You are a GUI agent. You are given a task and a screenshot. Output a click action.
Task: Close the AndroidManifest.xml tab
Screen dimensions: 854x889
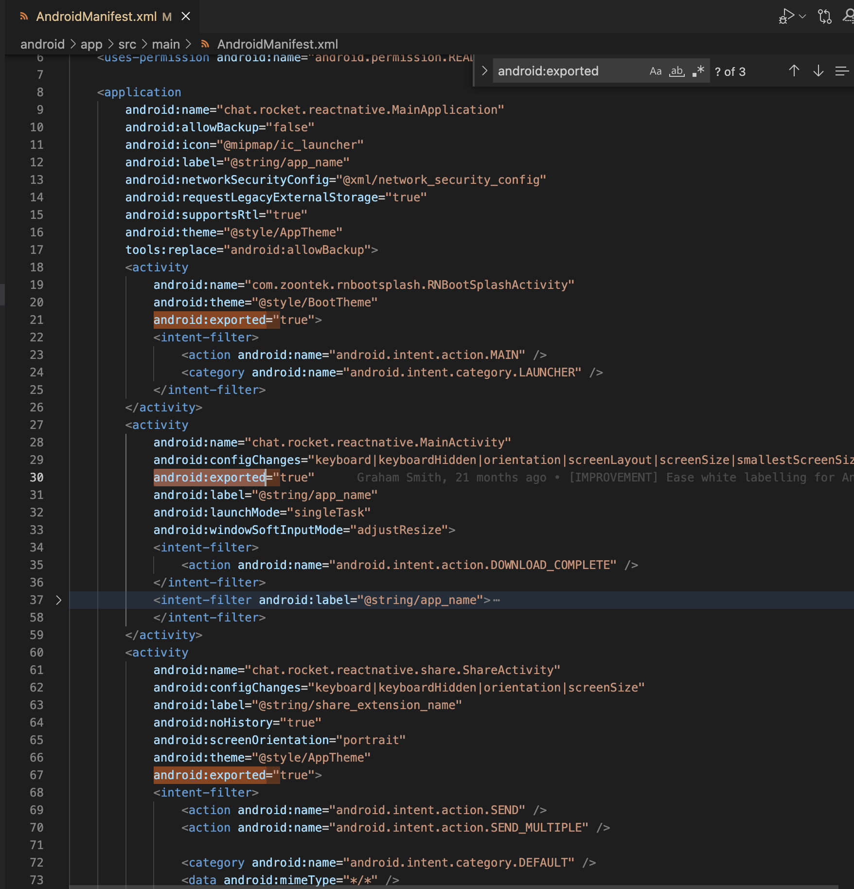tap(185, 16)
